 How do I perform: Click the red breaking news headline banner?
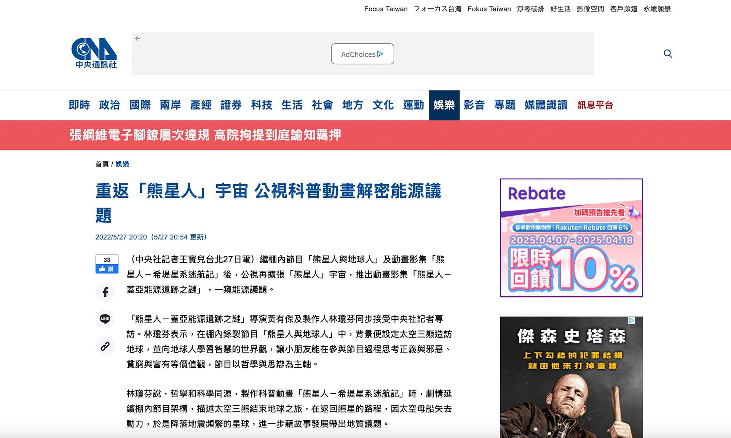(x=205, y=135)
